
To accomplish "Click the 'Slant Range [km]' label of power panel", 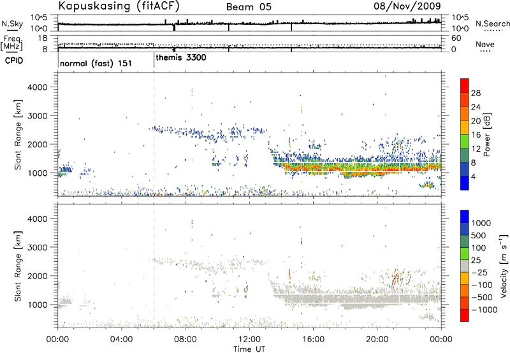I will tap(18, 135).
